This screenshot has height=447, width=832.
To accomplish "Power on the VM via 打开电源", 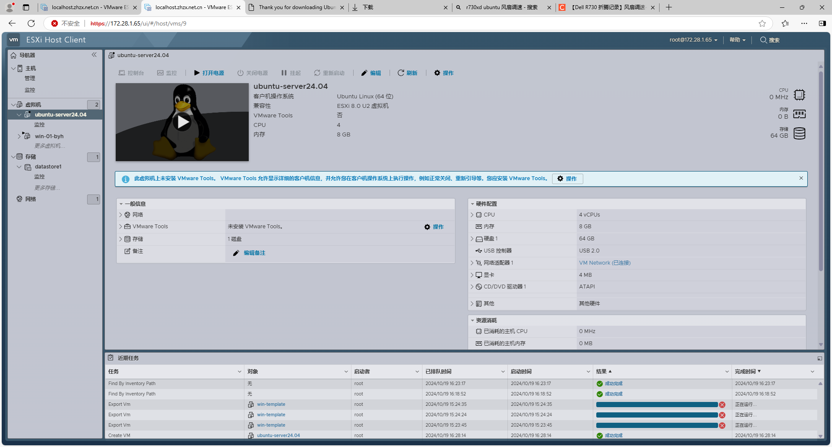I will 209,73.
